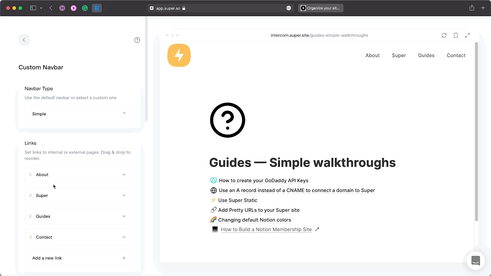Open How to Build a Notion Membership Site
This screenshot has height=276, width=491.
click(x=266, y=229)
